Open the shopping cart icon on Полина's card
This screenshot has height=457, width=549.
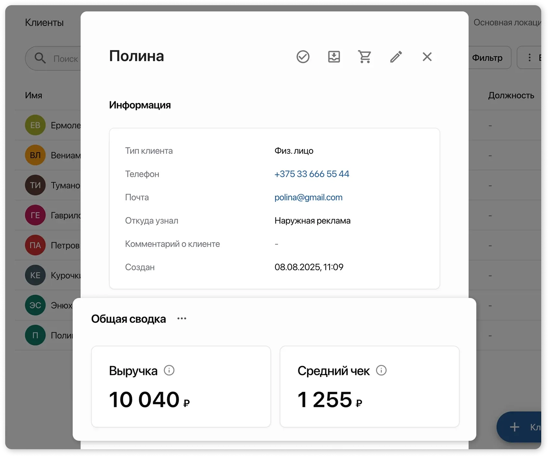click(365, 56)
